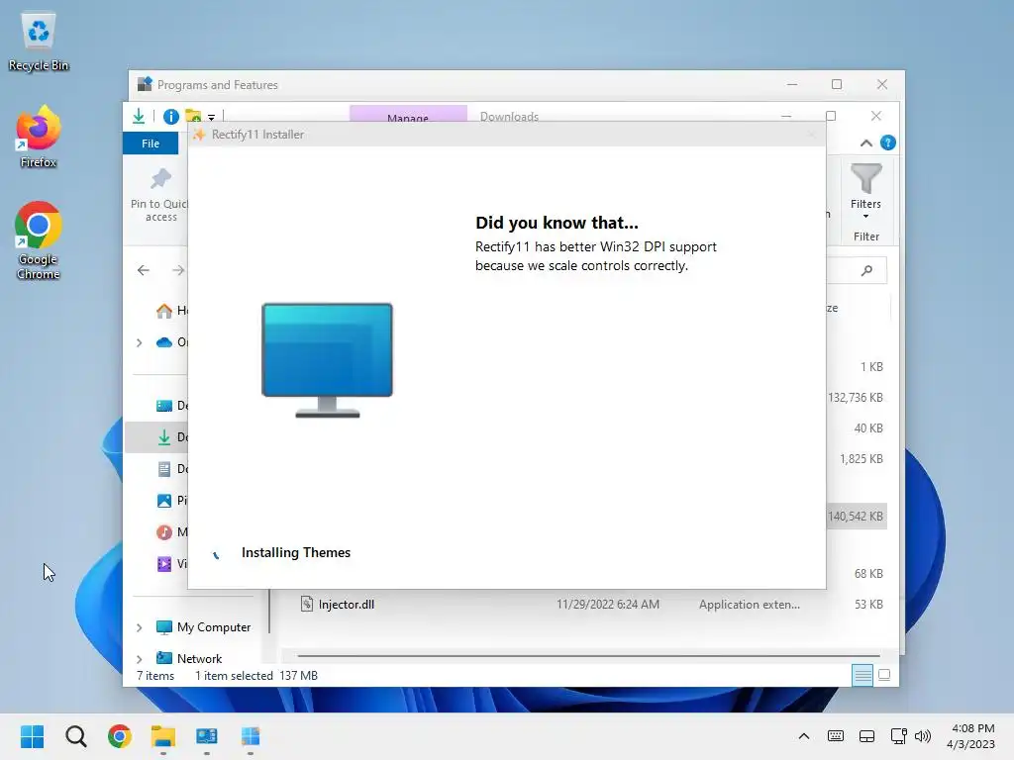Expand Network tree node
Image resolution: width=1014 pixels, height=760 pixels.
[x=139, y=659]
